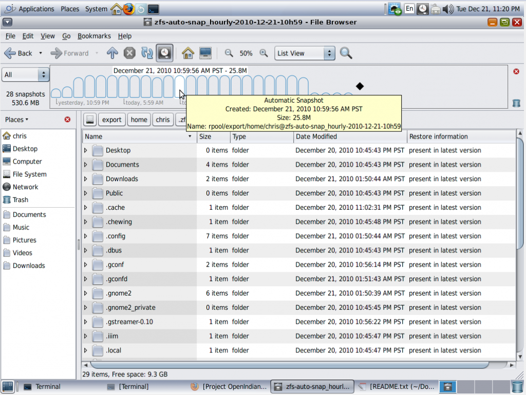Click the Stop loading icon

click(x=130, y=53)
